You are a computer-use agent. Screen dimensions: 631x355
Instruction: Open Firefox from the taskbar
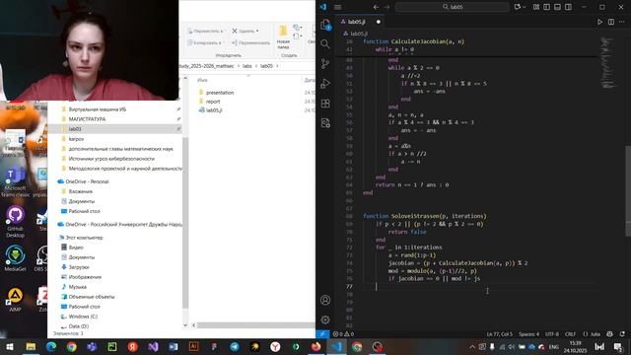[x=315, y=347]
